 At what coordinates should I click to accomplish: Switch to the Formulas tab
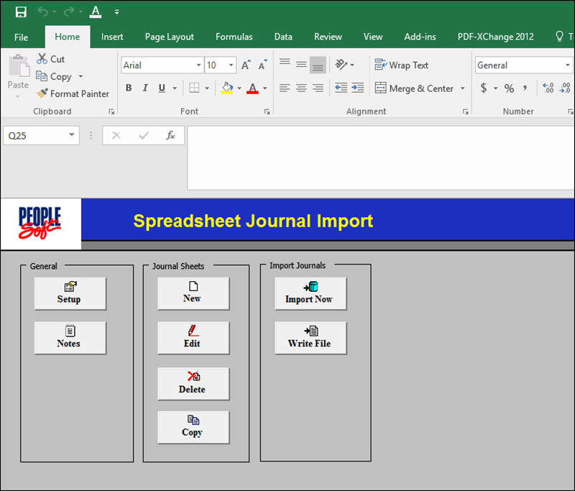pos(234,37)
